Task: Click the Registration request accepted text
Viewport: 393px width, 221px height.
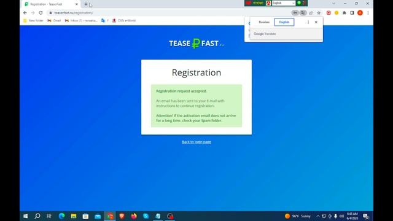Action: click(182, 91)
